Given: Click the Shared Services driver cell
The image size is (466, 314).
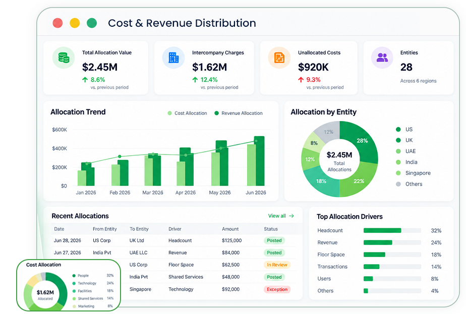Looking at the screenshot, I should coord(186,277).
